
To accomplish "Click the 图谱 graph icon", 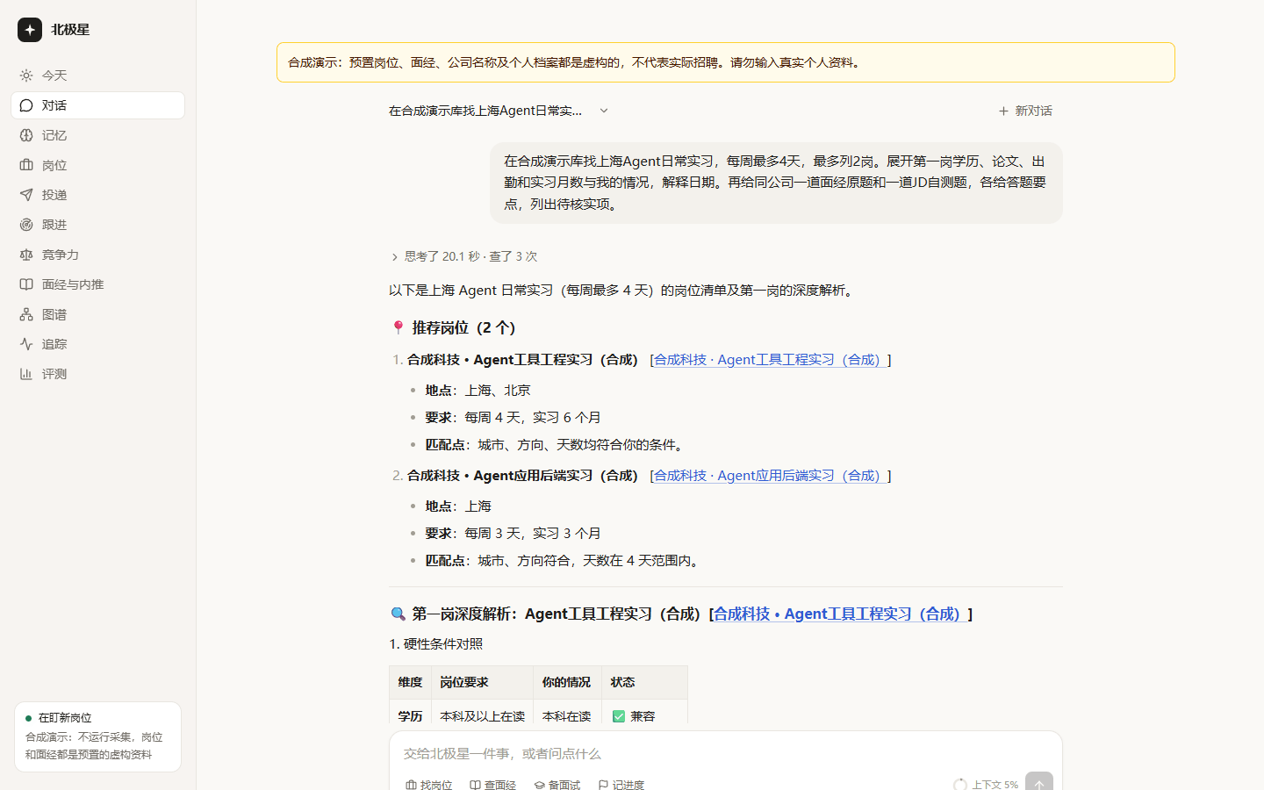I will (x=26, y=314).
